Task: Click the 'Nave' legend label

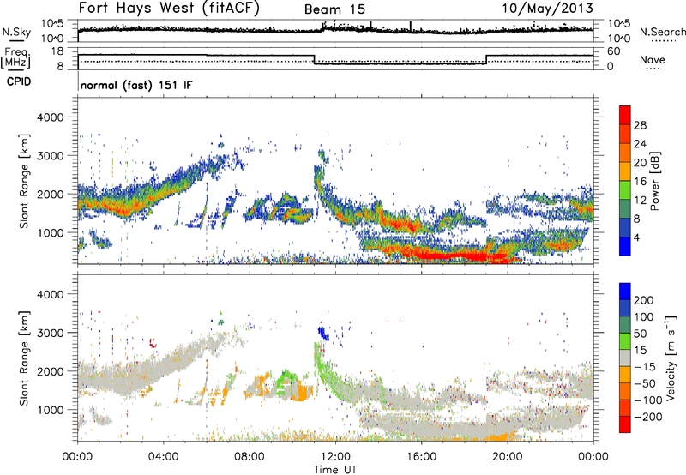Action: [653, 59]
